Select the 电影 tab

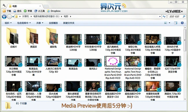pyautogui.click(x=25, y=6)
